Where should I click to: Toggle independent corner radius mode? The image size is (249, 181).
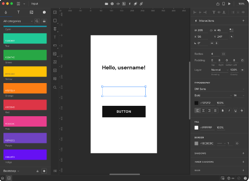(223, 54)
